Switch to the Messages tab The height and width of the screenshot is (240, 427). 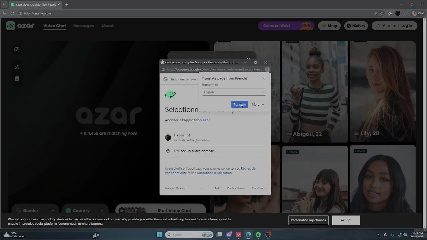83,26
